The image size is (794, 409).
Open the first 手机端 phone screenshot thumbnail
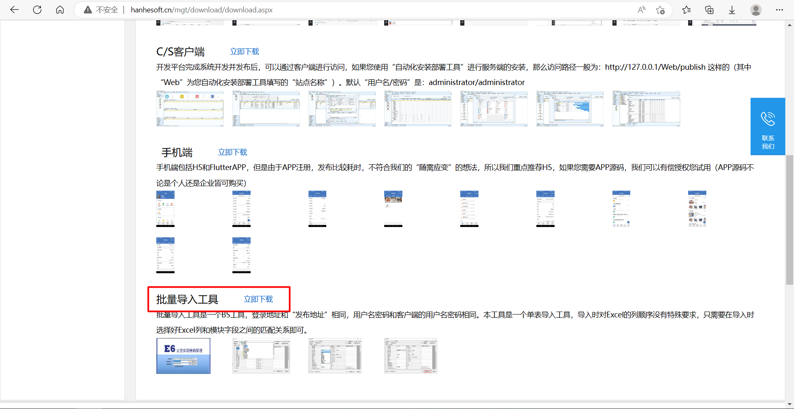pyautogui.click(x=165, y=209)
